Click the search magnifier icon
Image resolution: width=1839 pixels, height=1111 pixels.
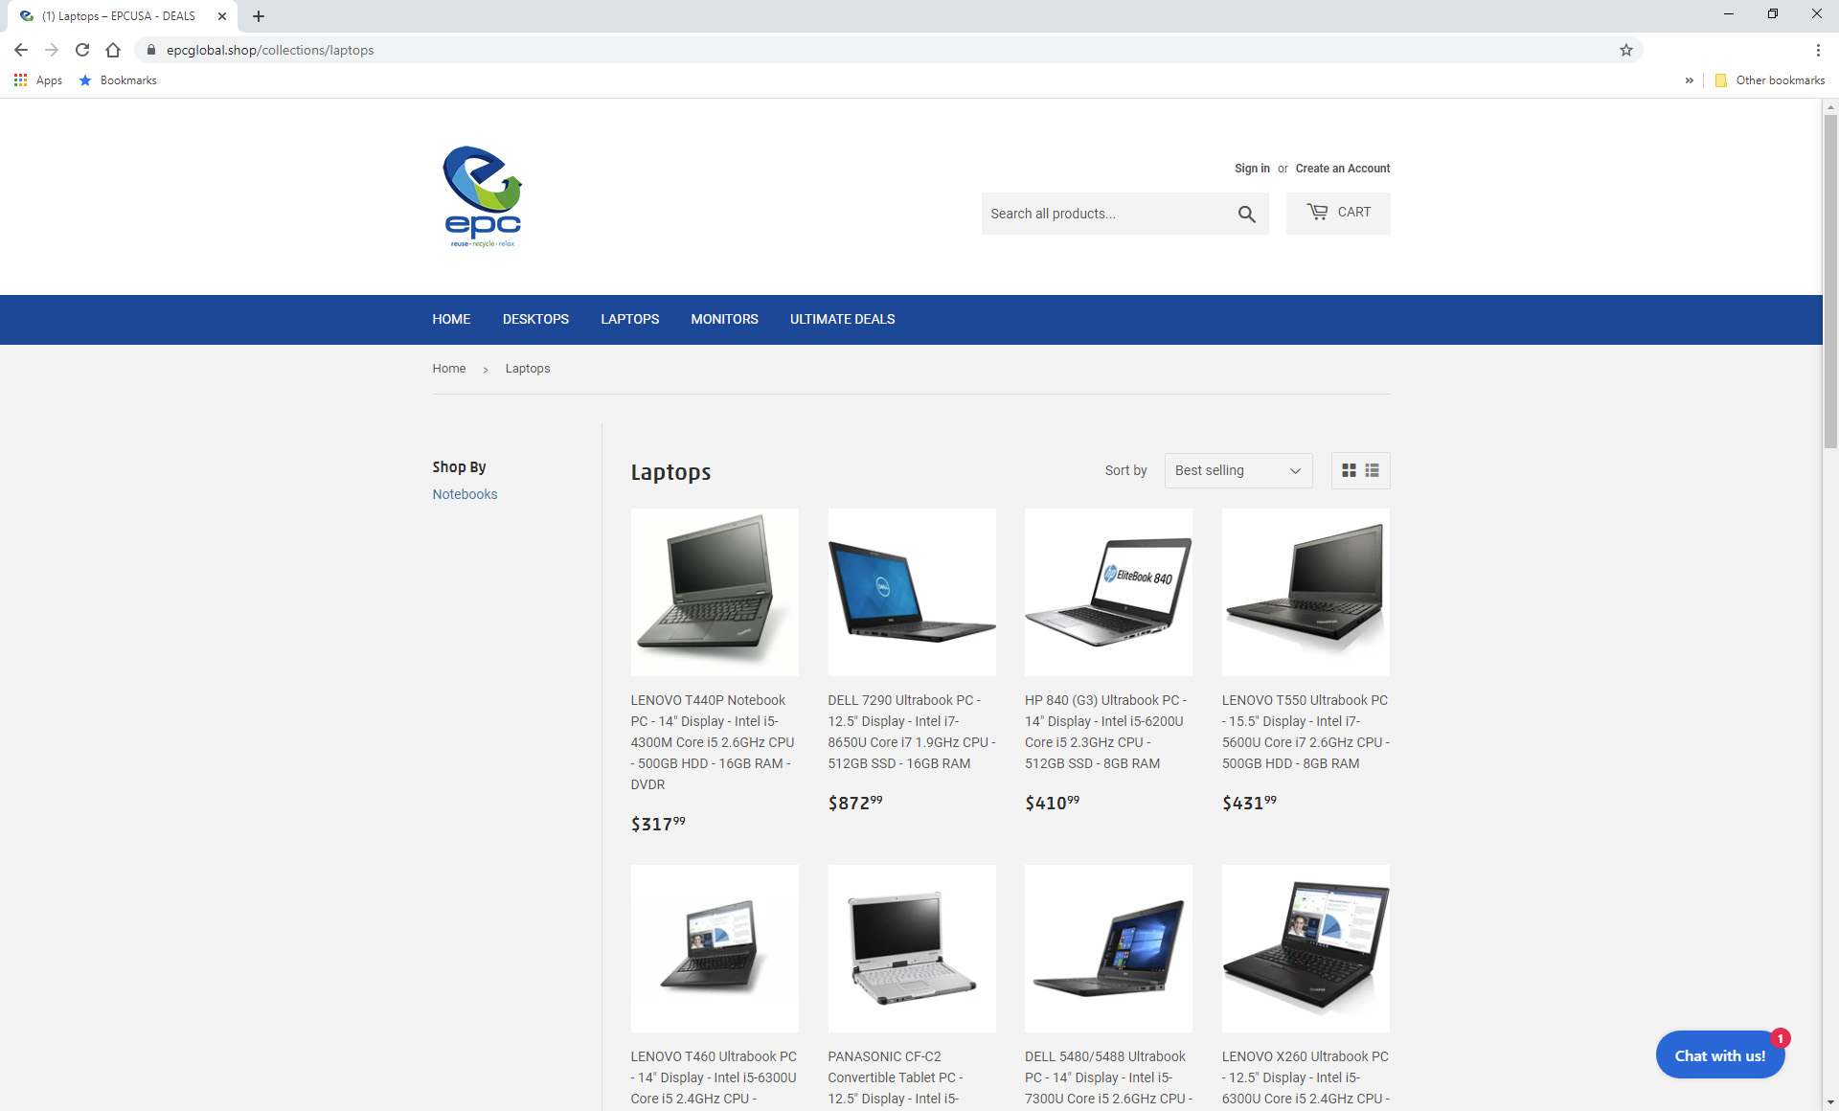pyautogui.click(x=1246, y=214)
